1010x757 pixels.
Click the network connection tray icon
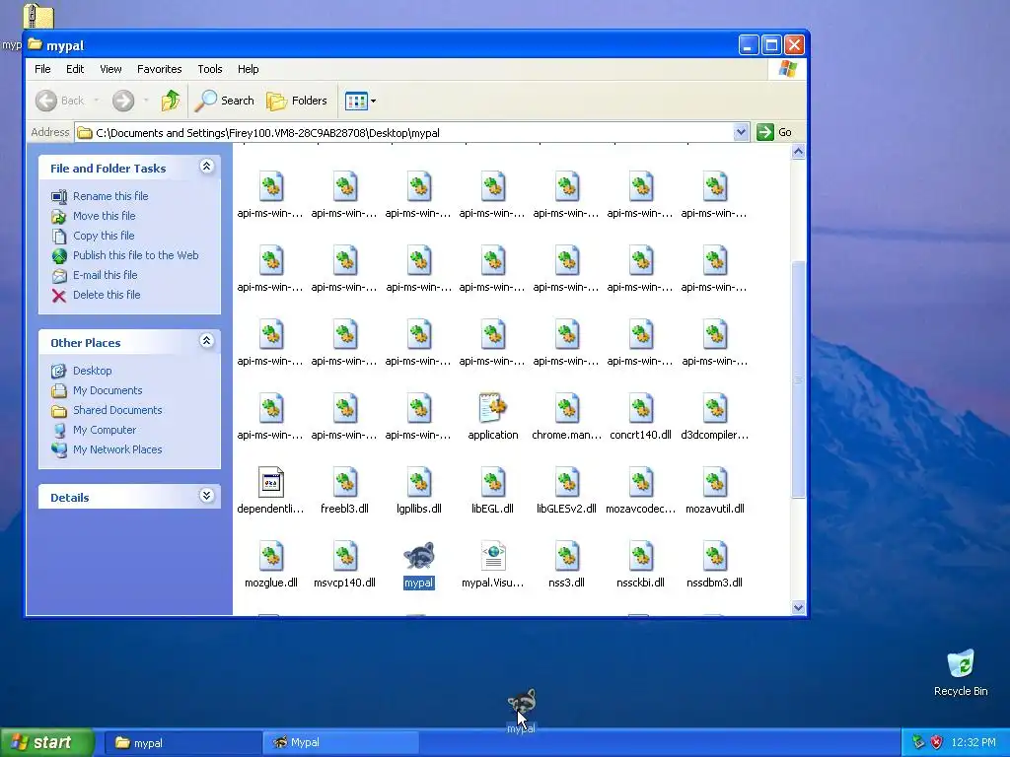coord(918,742)
